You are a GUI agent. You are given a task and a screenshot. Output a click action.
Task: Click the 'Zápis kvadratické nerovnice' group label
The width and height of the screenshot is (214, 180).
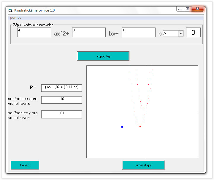[33, 25]
